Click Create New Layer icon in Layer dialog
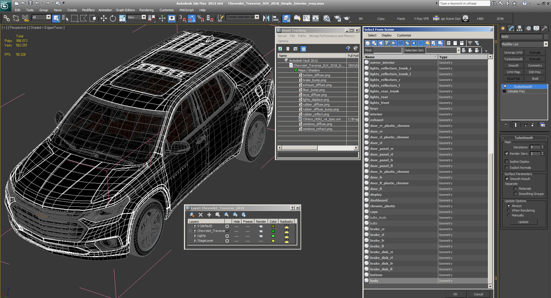551x298 pixels. (192, 215)
